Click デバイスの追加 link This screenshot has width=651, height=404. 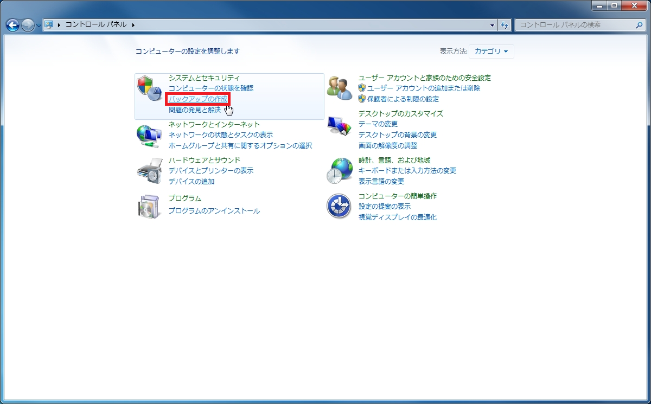[x=192, y=181]
